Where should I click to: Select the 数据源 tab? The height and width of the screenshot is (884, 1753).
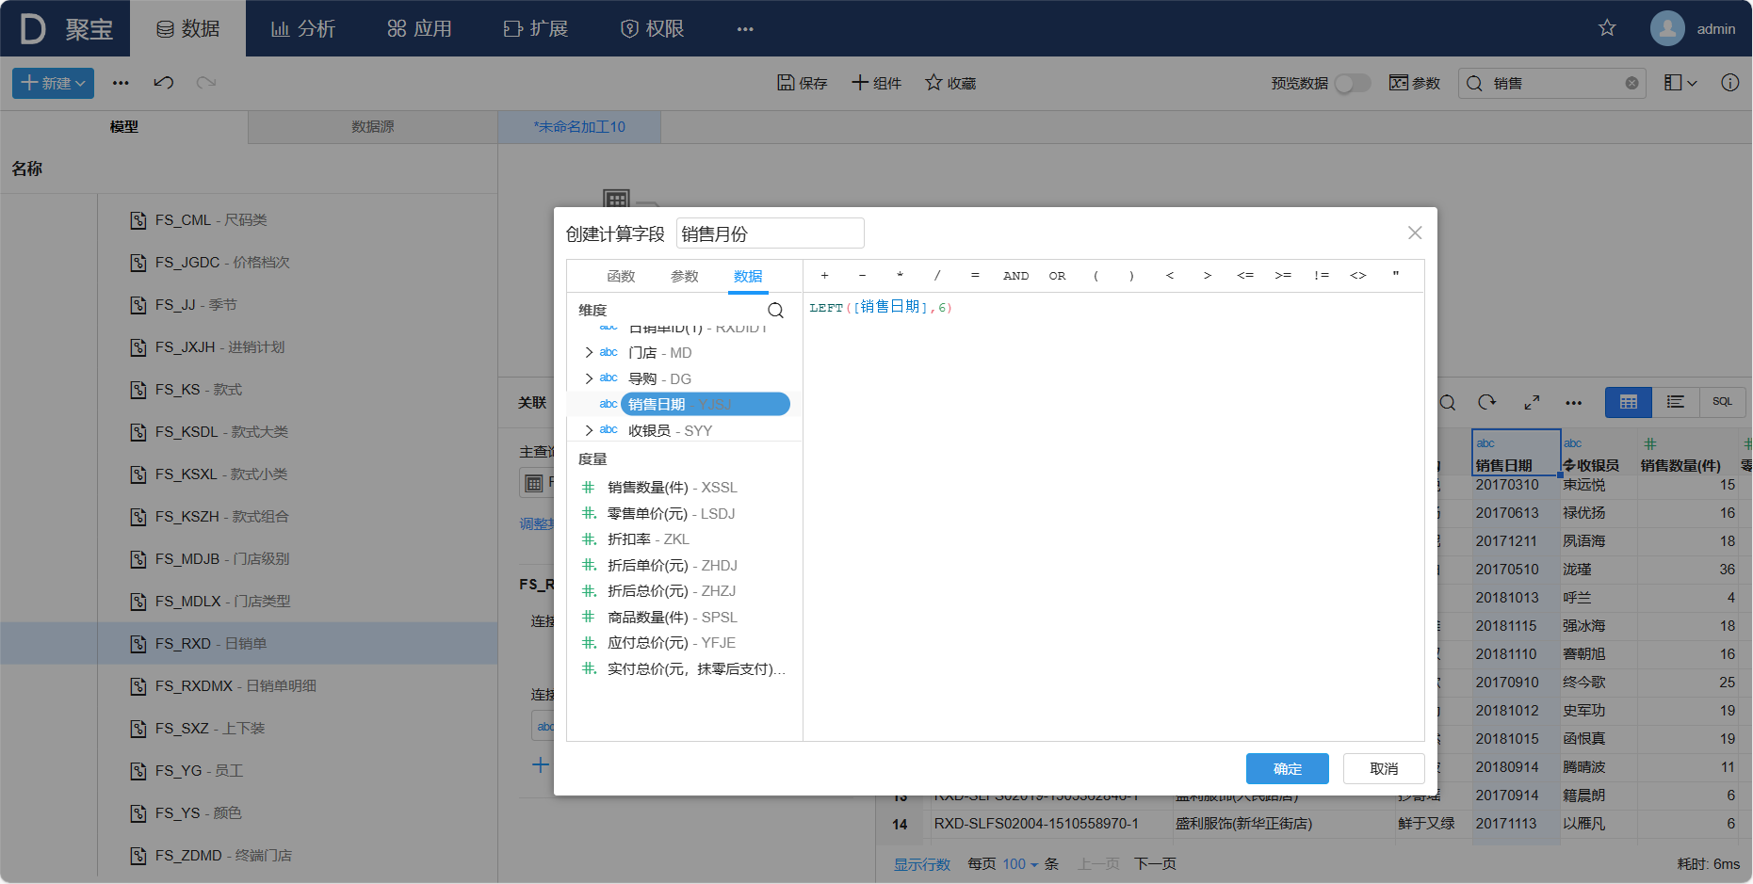[373, 126]
